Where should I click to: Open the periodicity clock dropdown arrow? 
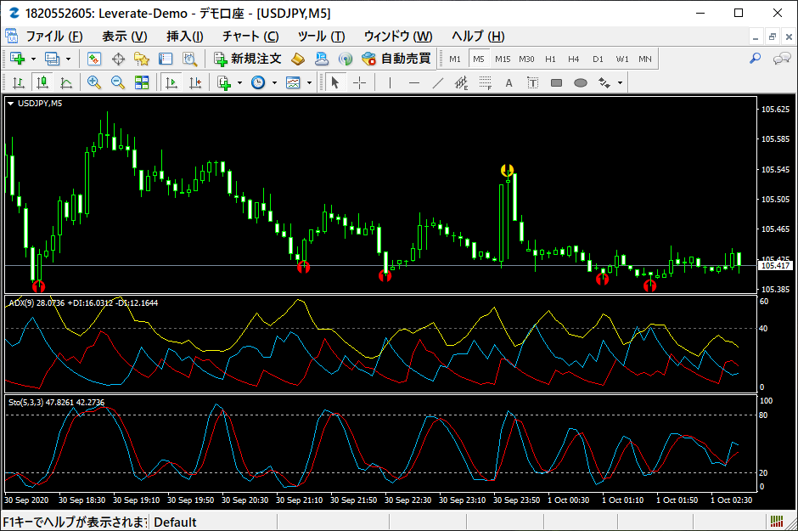point(274,82)
